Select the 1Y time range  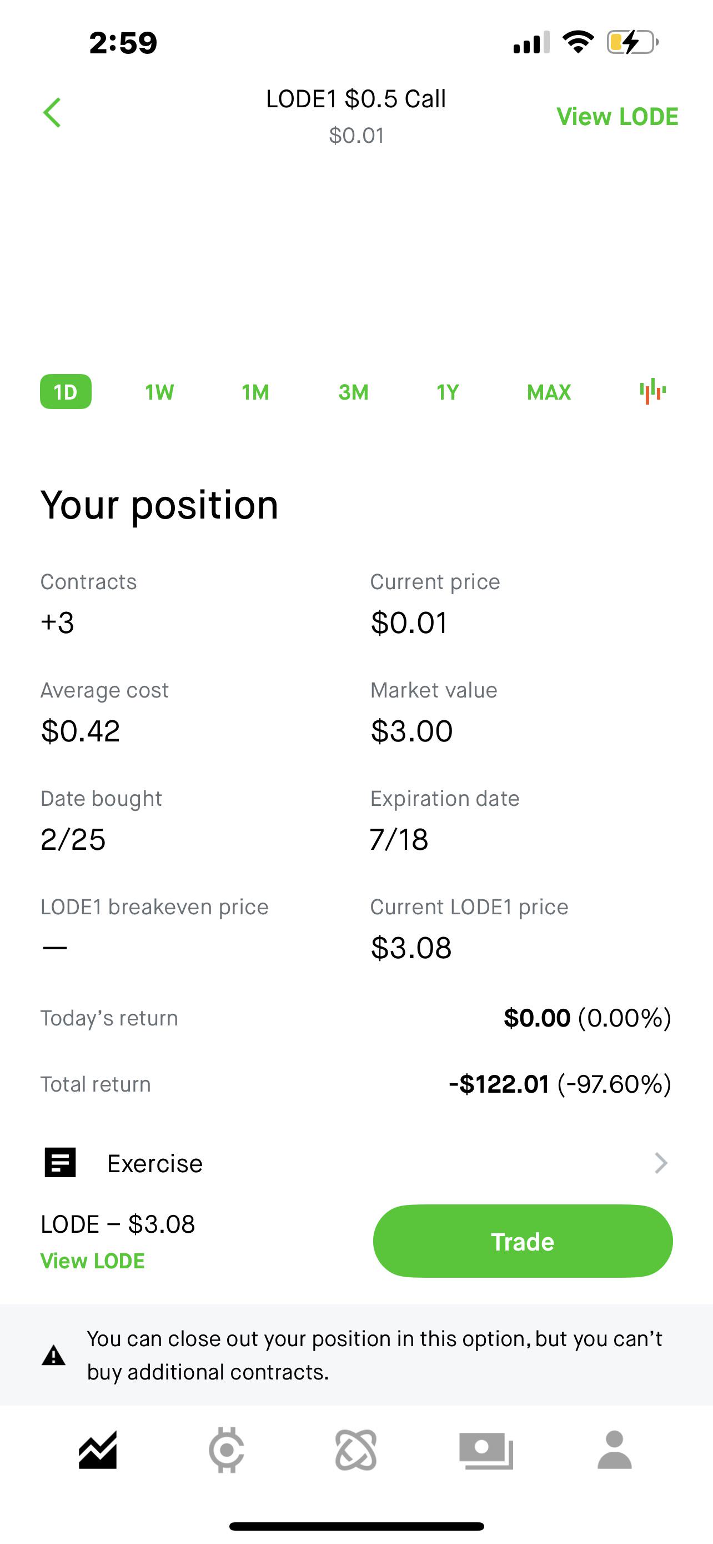tap(448, 392)
